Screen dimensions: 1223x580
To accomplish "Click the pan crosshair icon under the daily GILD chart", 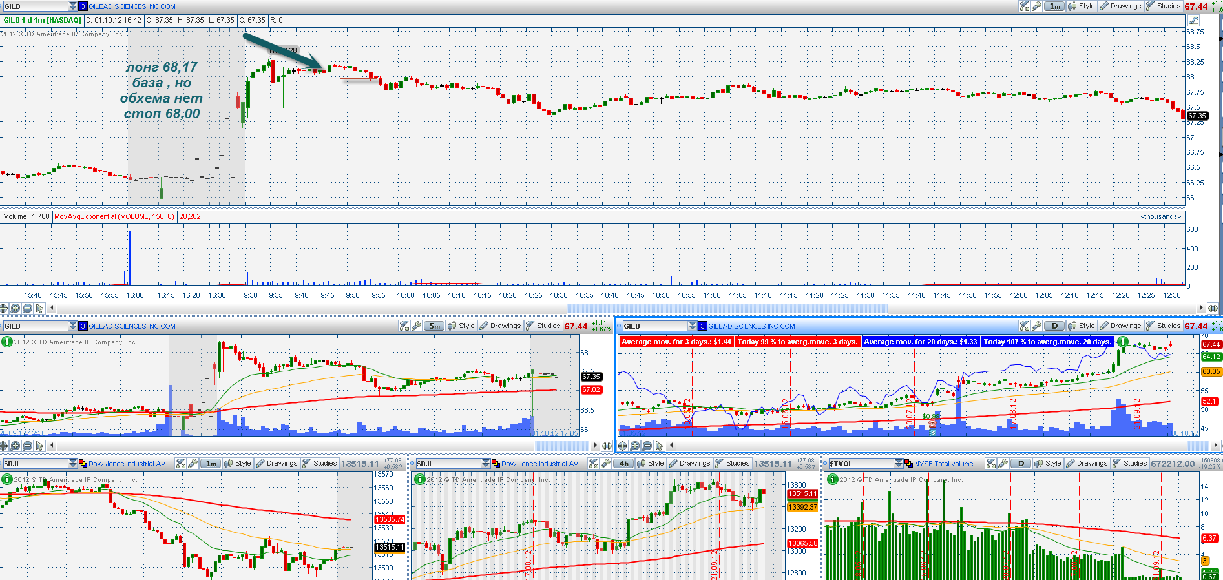I will click(x=622, y=446).
